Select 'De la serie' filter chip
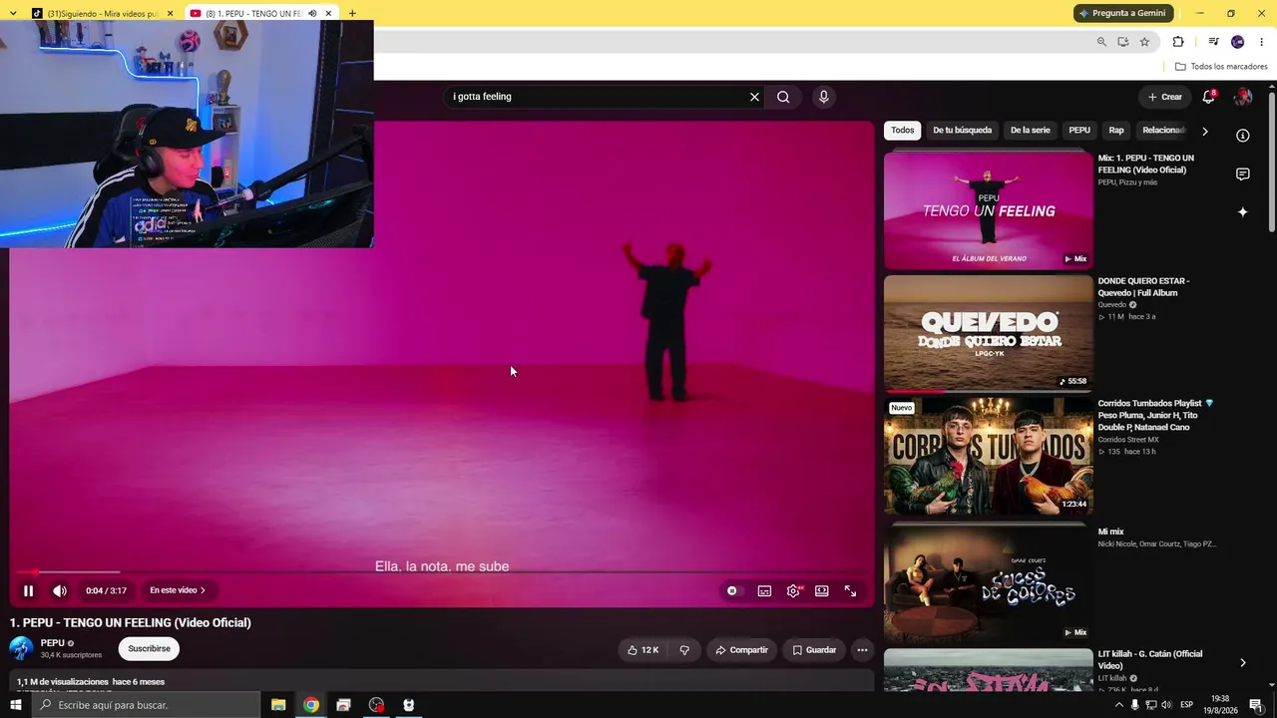Viewport: 1277px width, 718px height. (1031, 131)
